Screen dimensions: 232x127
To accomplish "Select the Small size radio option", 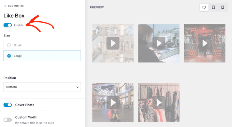I will [x=42, y=45].
